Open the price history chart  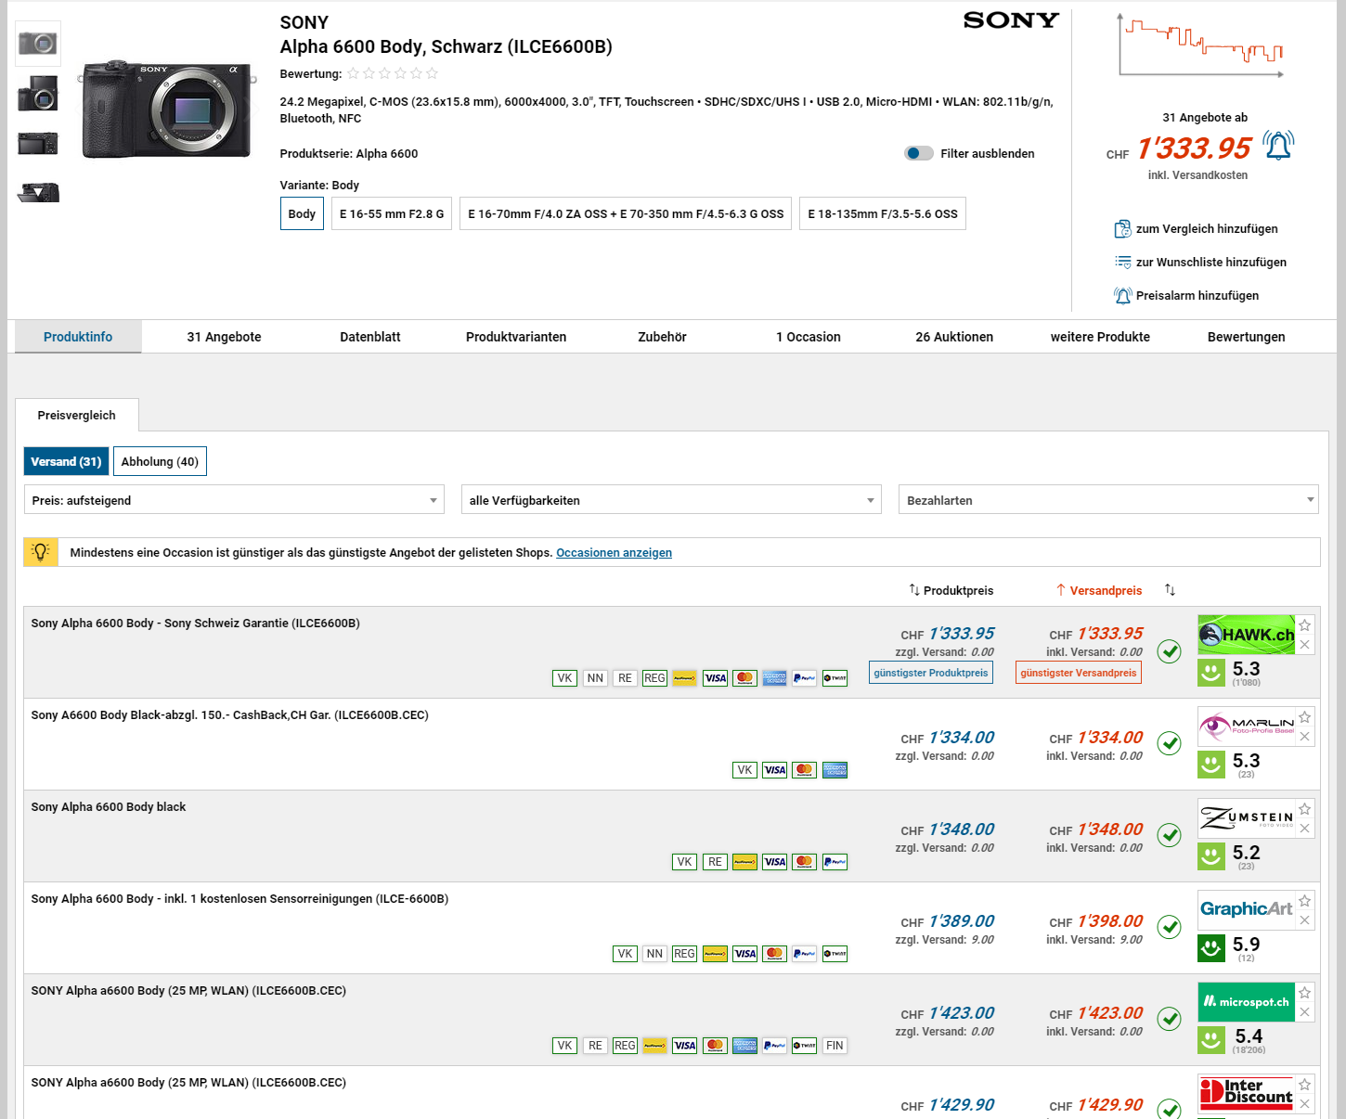(1201, 46)
